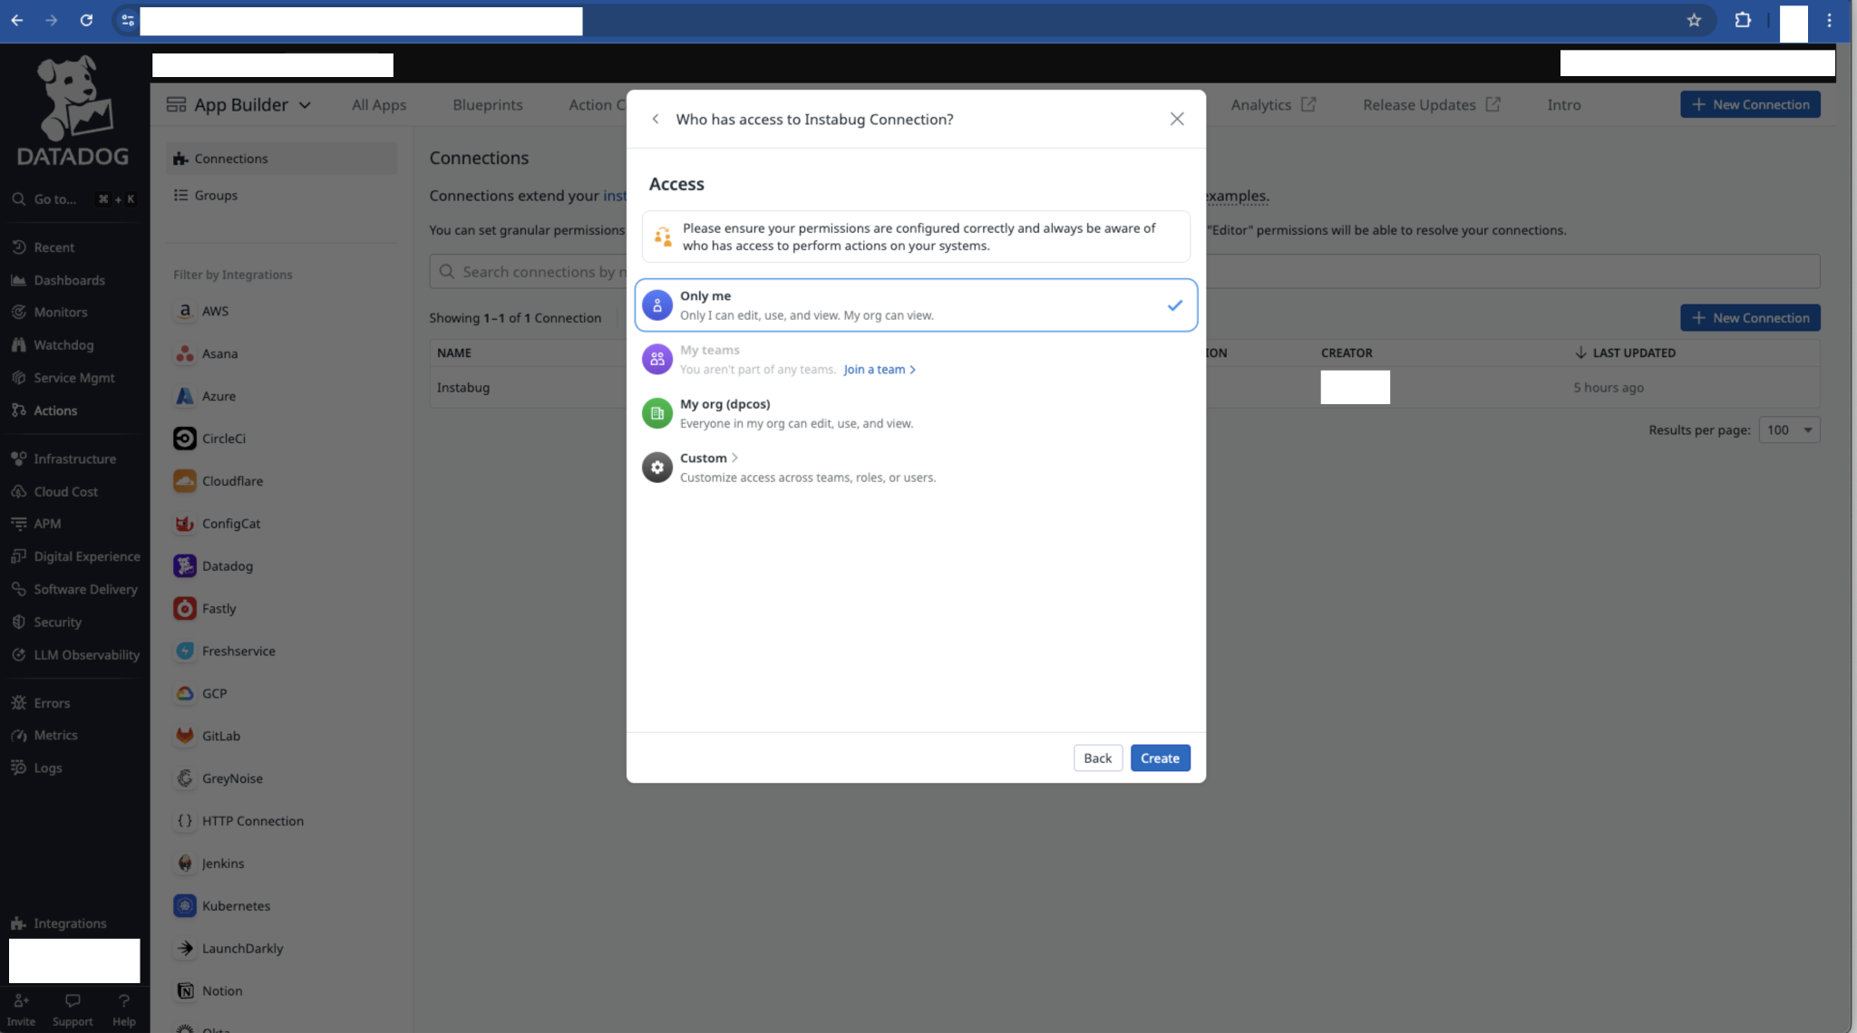Open the browser three-dot menu
1857x1033 pixels.
point(1829,20)
